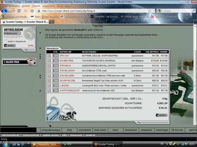Click the HALBER PREIS banner
This screenshot has height=147, width=197.
coord(19,62)
